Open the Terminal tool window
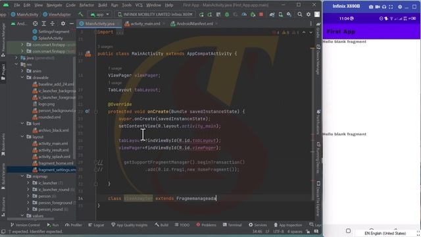This screenshot has height=237, width=421. click(232, 225)
